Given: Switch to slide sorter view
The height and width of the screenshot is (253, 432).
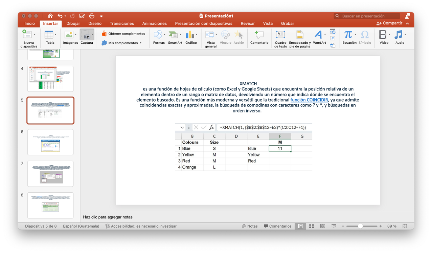Looking at the screenshot, I should (x=312, y=226).
